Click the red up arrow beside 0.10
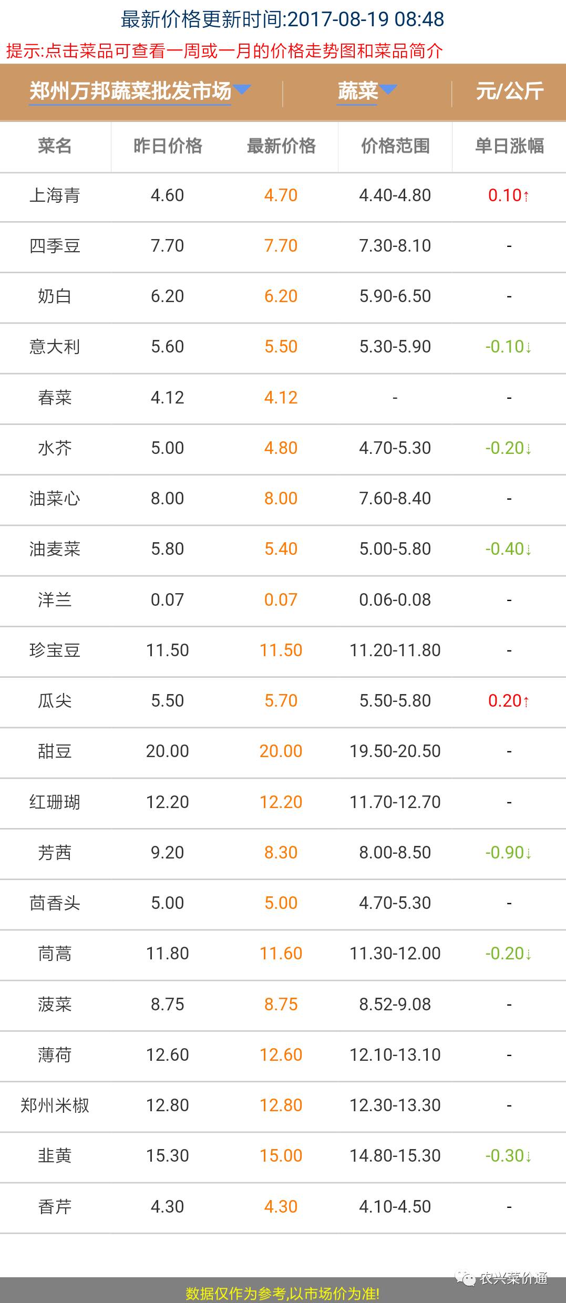The width and height of the screenshot is (566, 1303). pyautogui.click(x=526, y=196)
